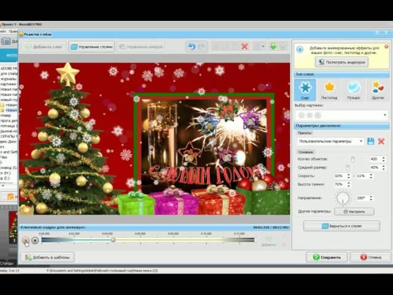This screenshot has width=393, height=295.
Task: Click the Christmas tree in slide preview
Action: [65, 141]
